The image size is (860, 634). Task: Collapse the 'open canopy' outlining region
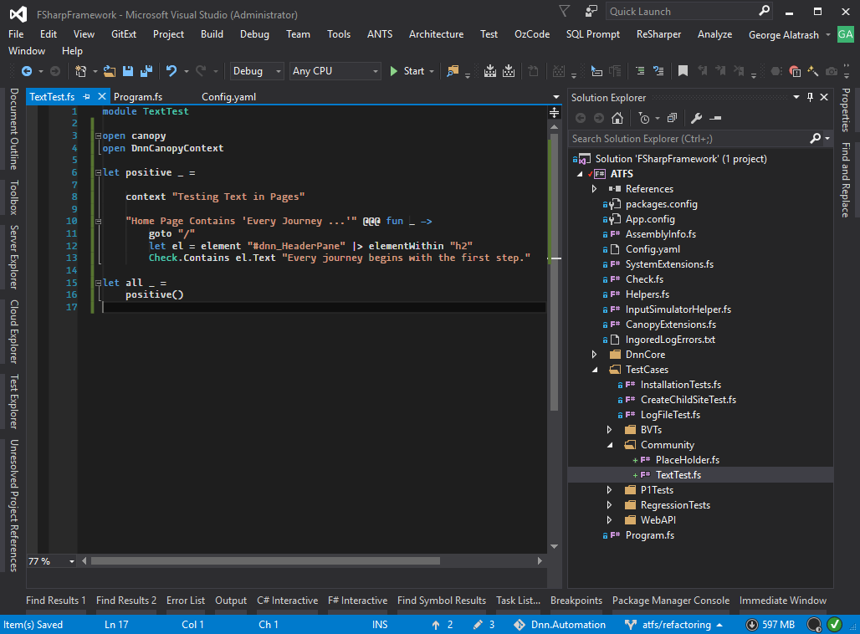(98, 135)
